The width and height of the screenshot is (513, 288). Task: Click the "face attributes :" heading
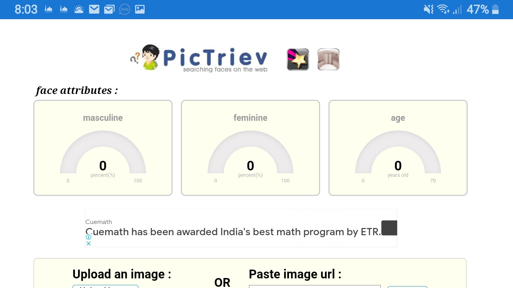coord(77,90)
